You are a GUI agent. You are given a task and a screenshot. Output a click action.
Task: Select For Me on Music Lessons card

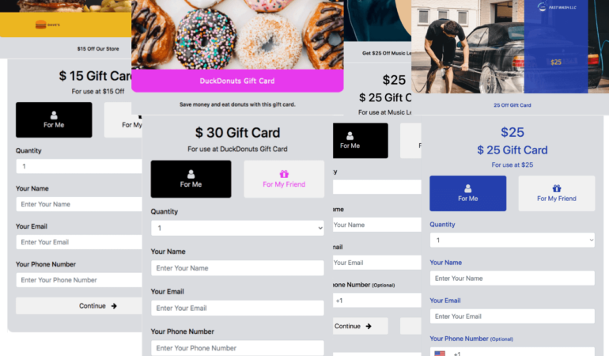tap(360, 141)
